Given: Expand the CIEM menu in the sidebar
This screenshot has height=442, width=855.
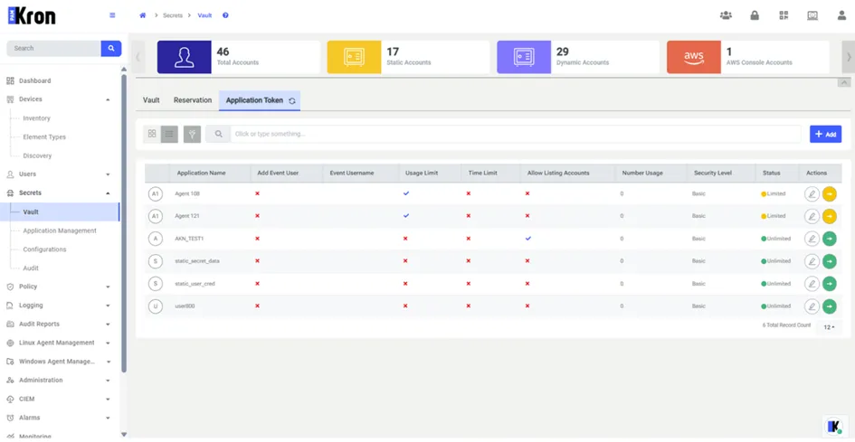Looking at the screenshot, I should 108,399.
